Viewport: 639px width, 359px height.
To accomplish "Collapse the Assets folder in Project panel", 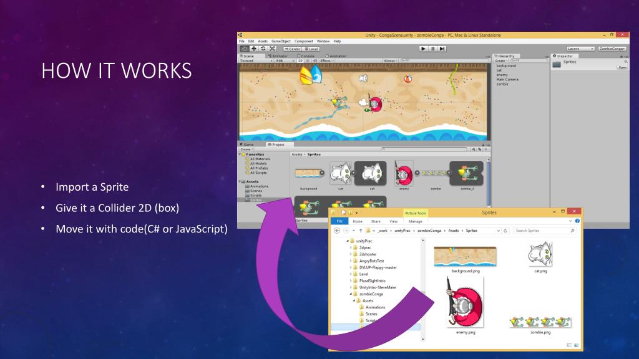I will click(x=240, y=181).
